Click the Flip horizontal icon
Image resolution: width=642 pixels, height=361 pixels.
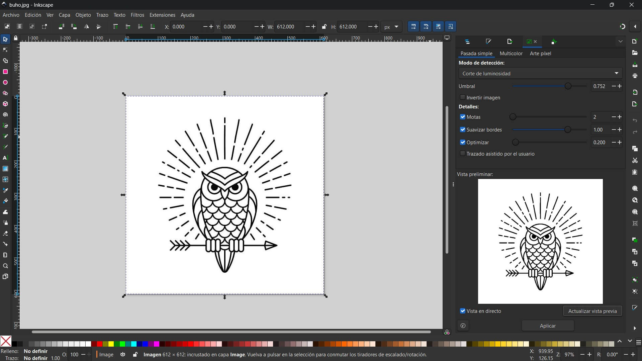coord(86,27)
